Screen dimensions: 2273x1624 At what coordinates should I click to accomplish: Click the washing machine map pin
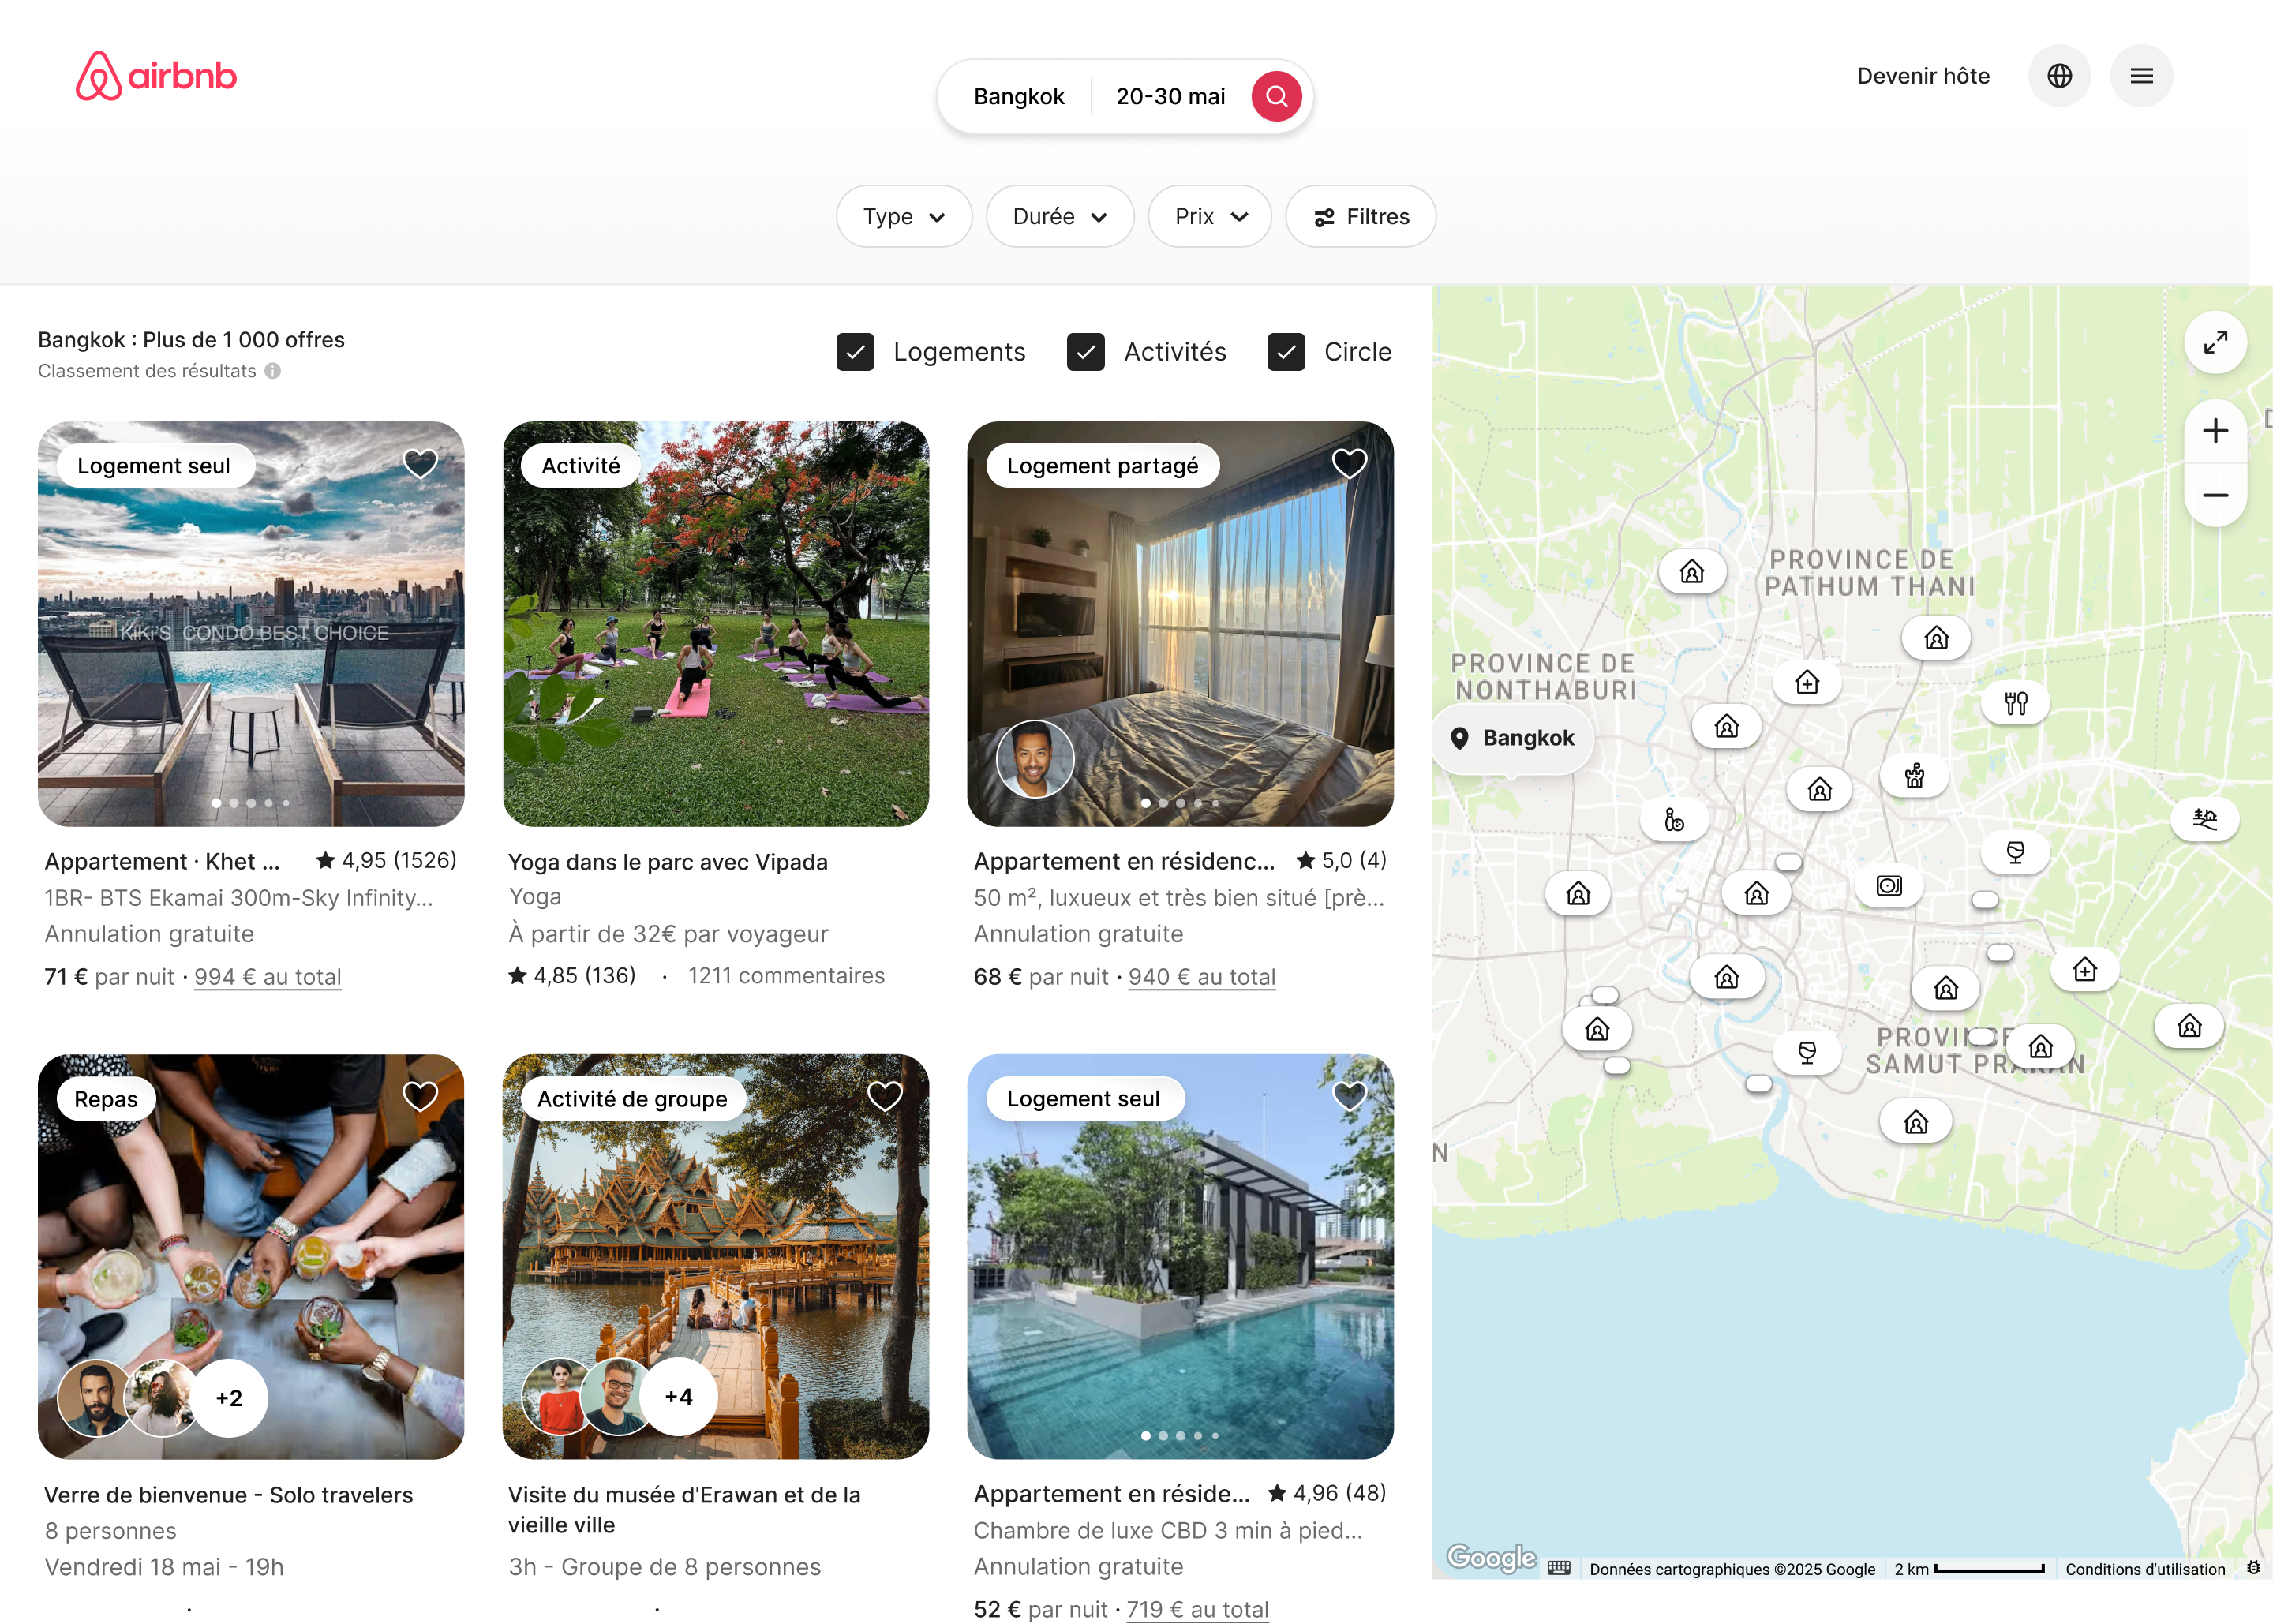[x=1888, y=886]
